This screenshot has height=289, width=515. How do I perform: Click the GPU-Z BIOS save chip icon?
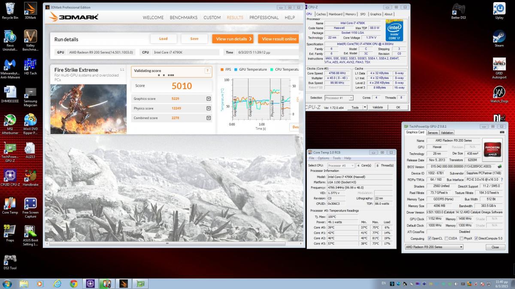tap(499, 167)
